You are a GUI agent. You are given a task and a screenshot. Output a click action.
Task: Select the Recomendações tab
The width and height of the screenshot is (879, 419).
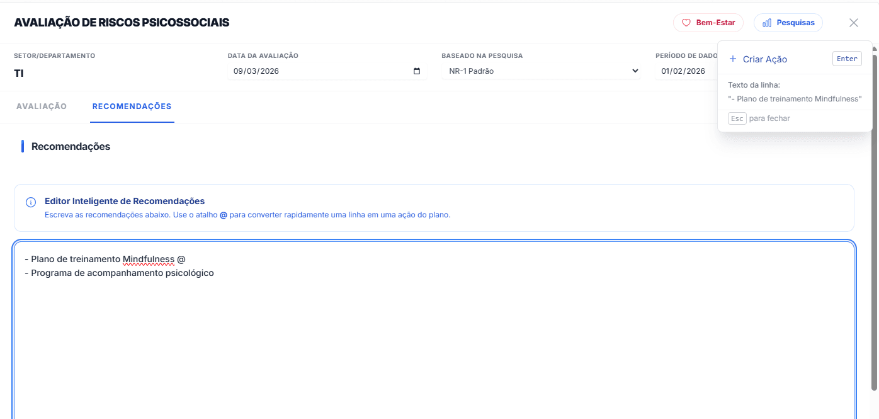pyautogui.click(x=132, y=106)
